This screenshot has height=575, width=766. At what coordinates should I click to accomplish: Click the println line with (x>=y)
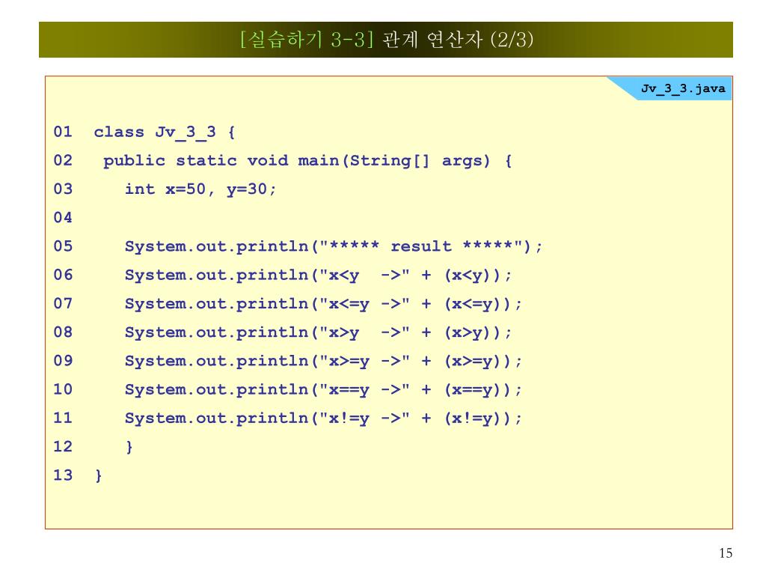click(323, 362)
